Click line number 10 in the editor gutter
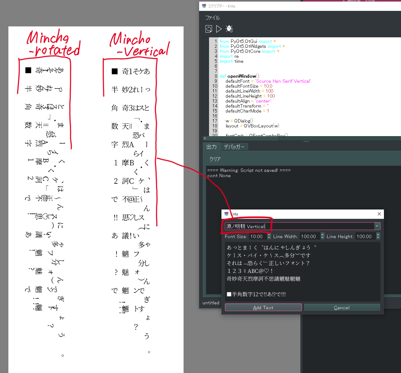 point(215,86)
